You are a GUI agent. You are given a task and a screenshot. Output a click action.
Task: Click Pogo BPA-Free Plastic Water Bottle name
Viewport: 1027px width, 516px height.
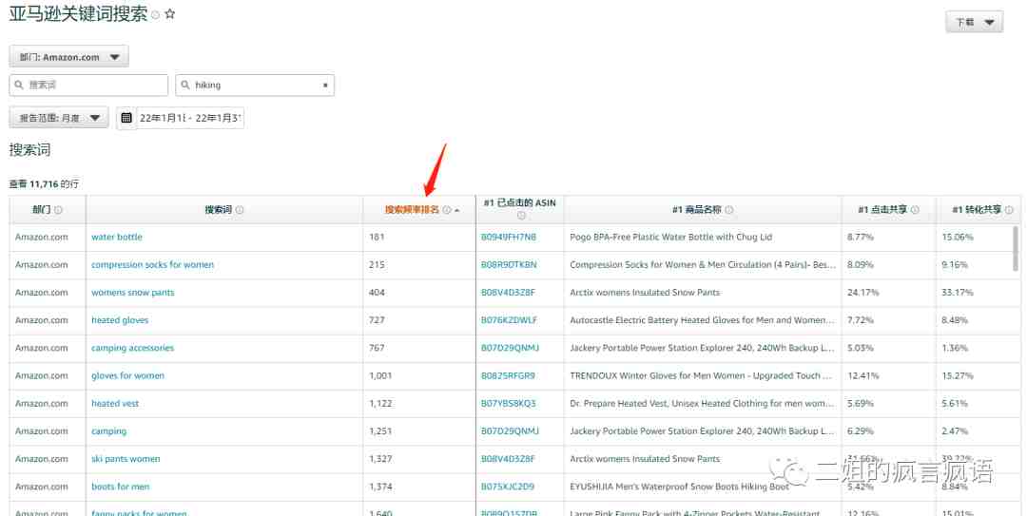click(x=670, y=237)
